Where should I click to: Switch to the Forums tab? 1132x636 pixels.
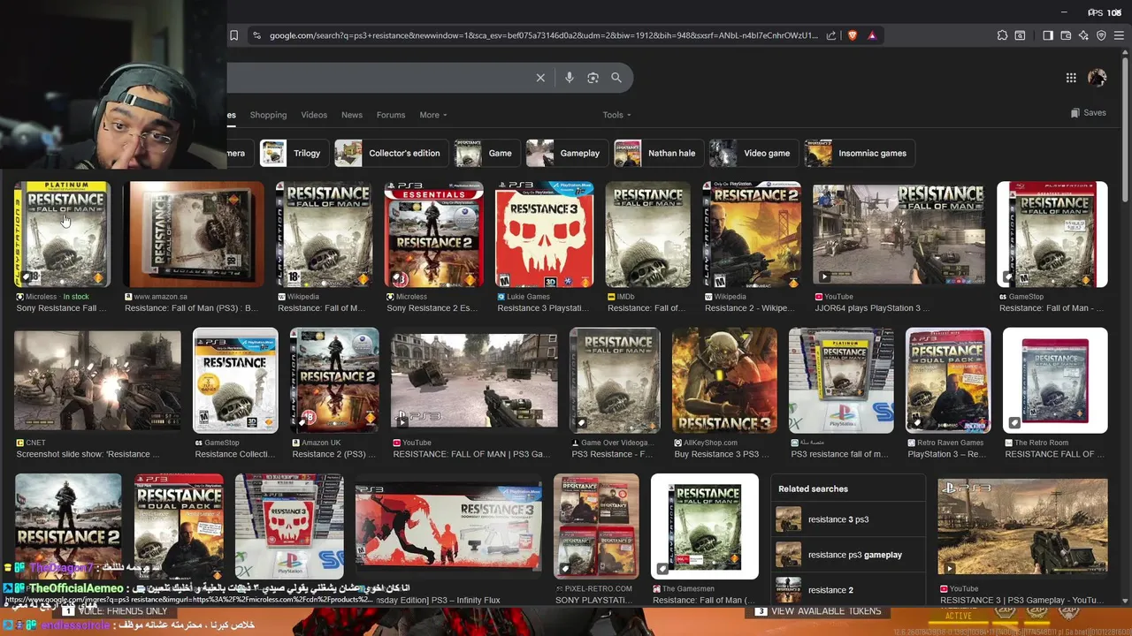(x=391, y=115)
